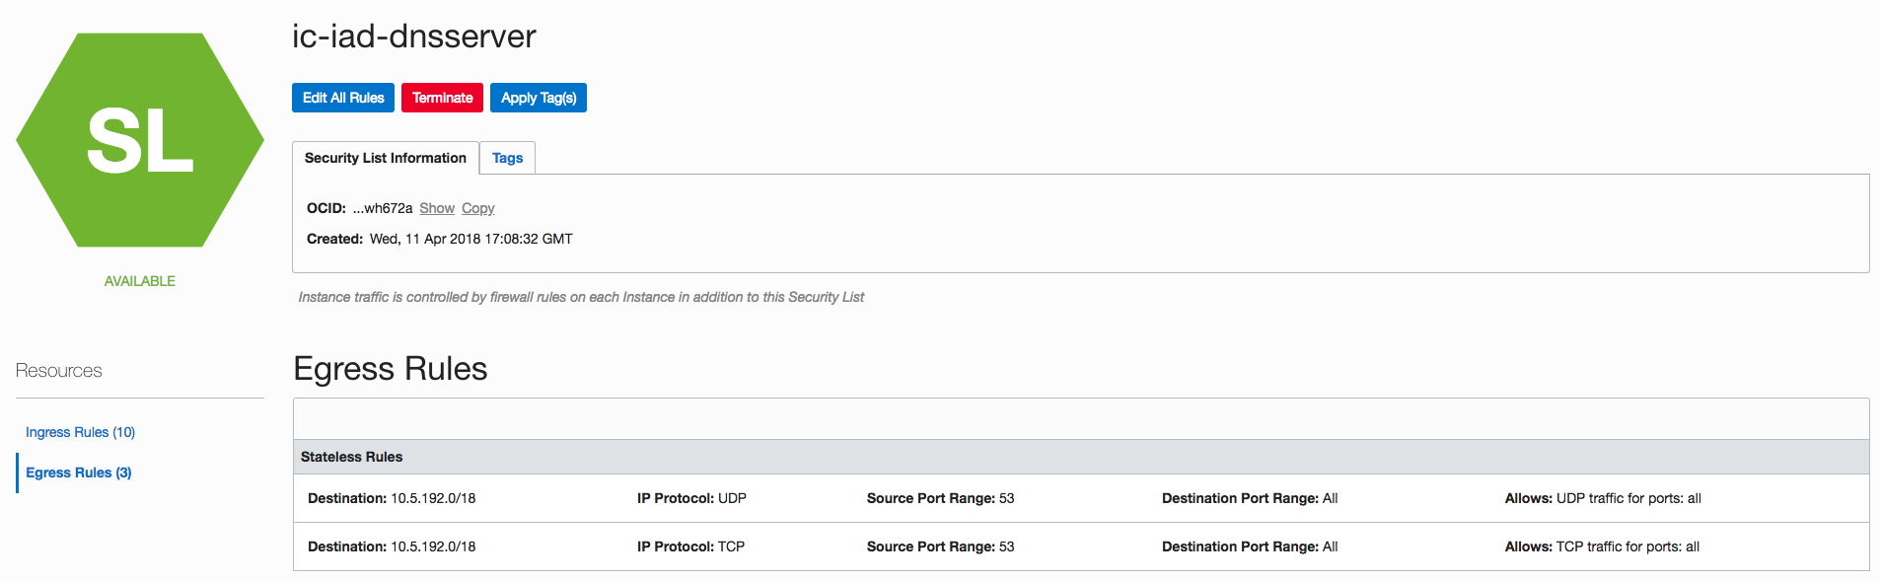Click the Resources sidebar heading
Screen dimensions: 1880x581
click(59, 371)
